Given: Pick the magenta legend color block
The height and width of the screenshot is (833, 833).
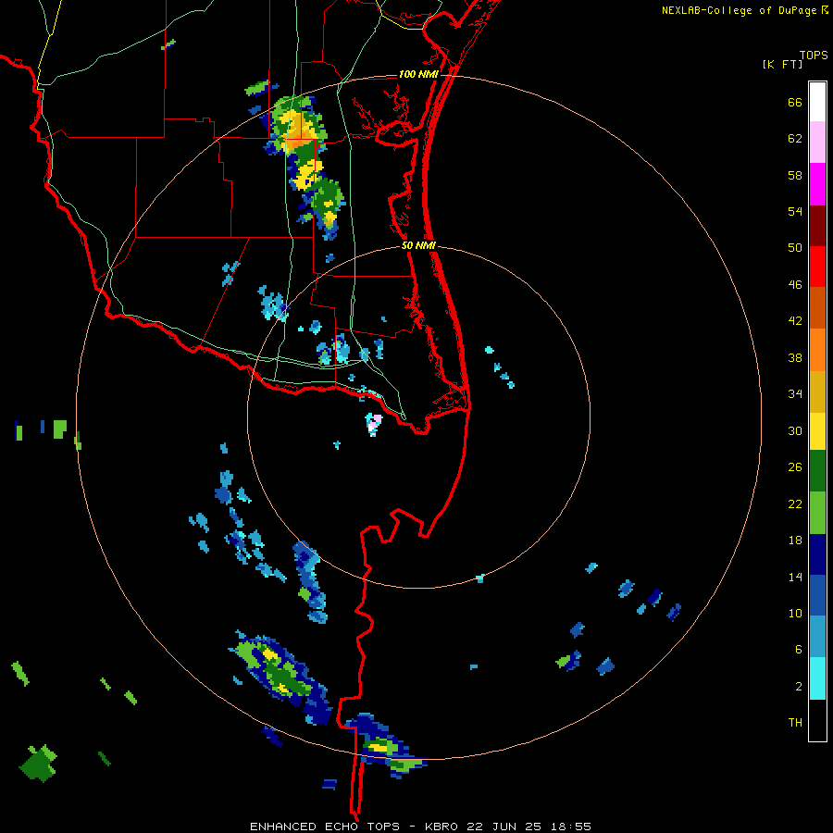Looking at the screenshot, I should (x=817, y=184).
